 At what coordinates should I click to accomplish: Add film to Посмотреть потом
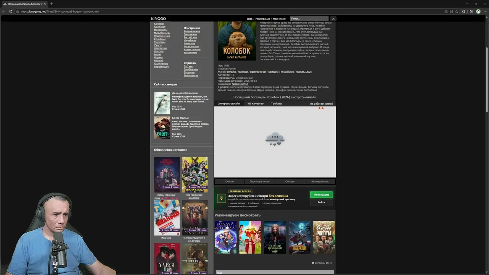coord(260,181)
